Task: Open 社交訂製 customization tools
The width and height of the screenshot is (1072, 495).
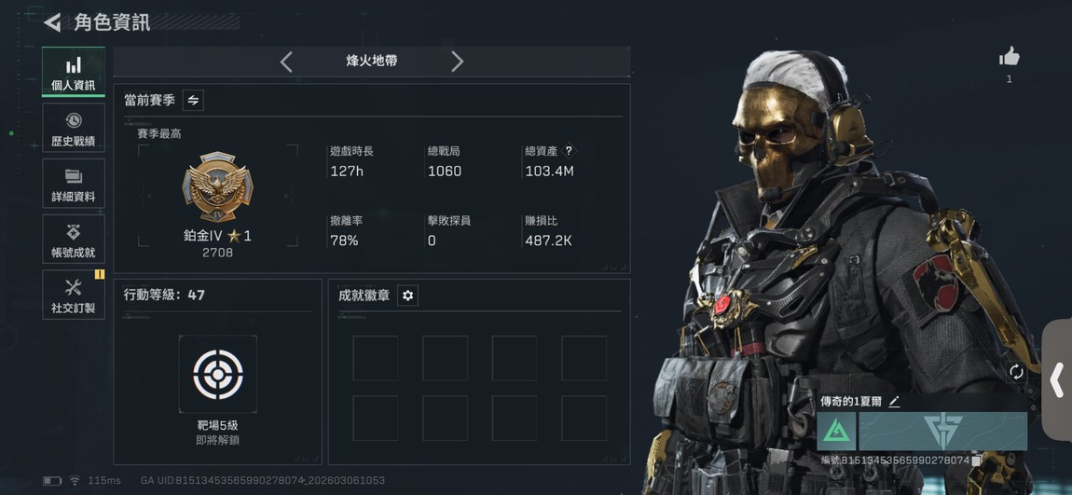Action: (x=73, y=294)
